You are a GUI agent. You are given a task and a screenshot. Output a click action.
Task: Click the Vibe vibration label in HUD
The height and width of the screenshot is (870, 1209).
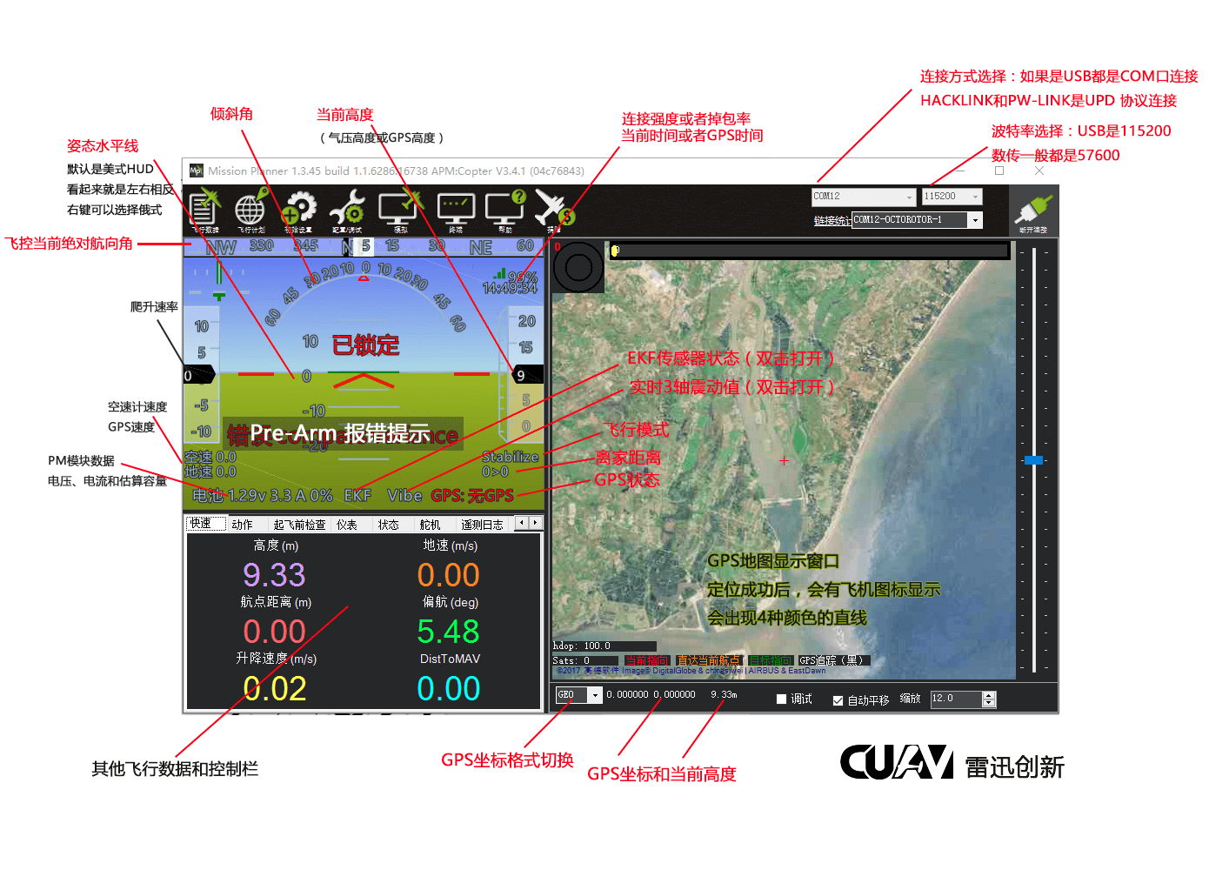[x=404, y=495]
